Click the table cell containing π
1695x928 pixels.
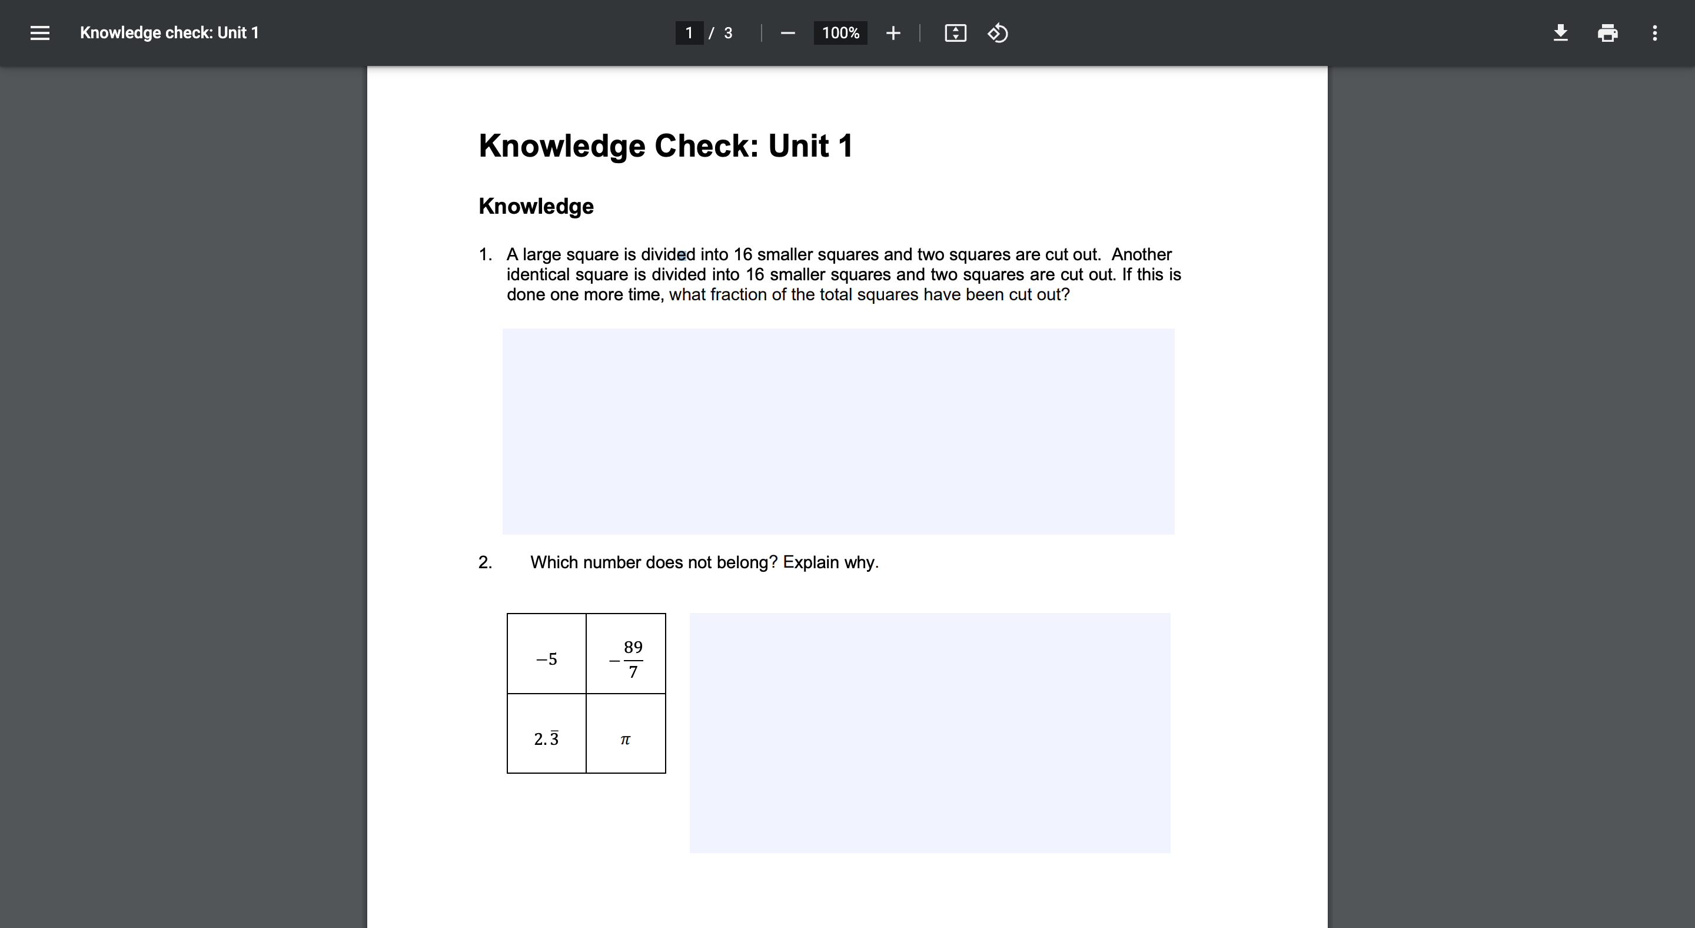625,738
